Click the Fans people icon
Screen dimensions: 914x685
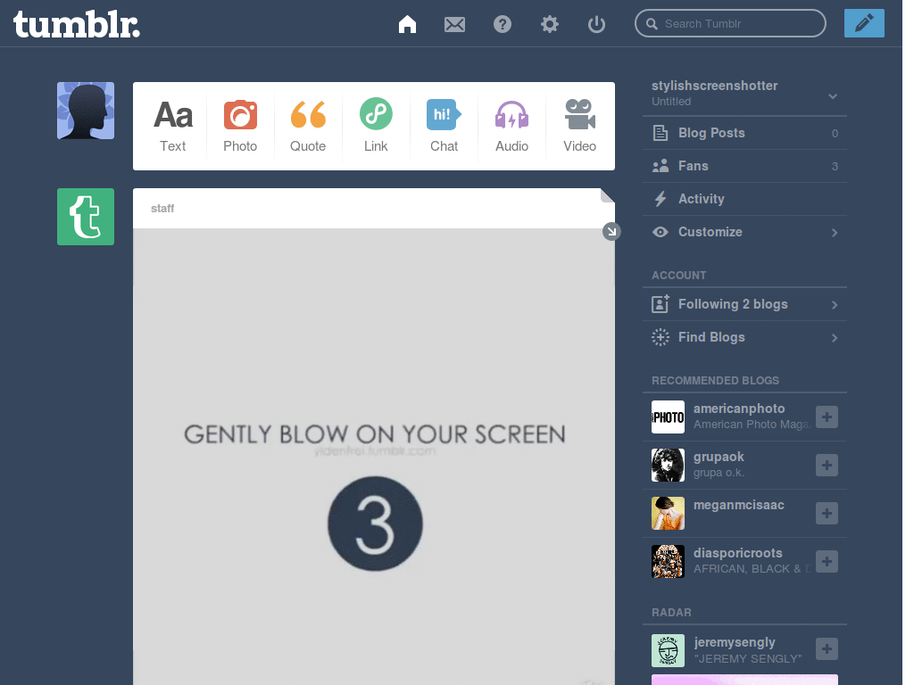point(660,166)
